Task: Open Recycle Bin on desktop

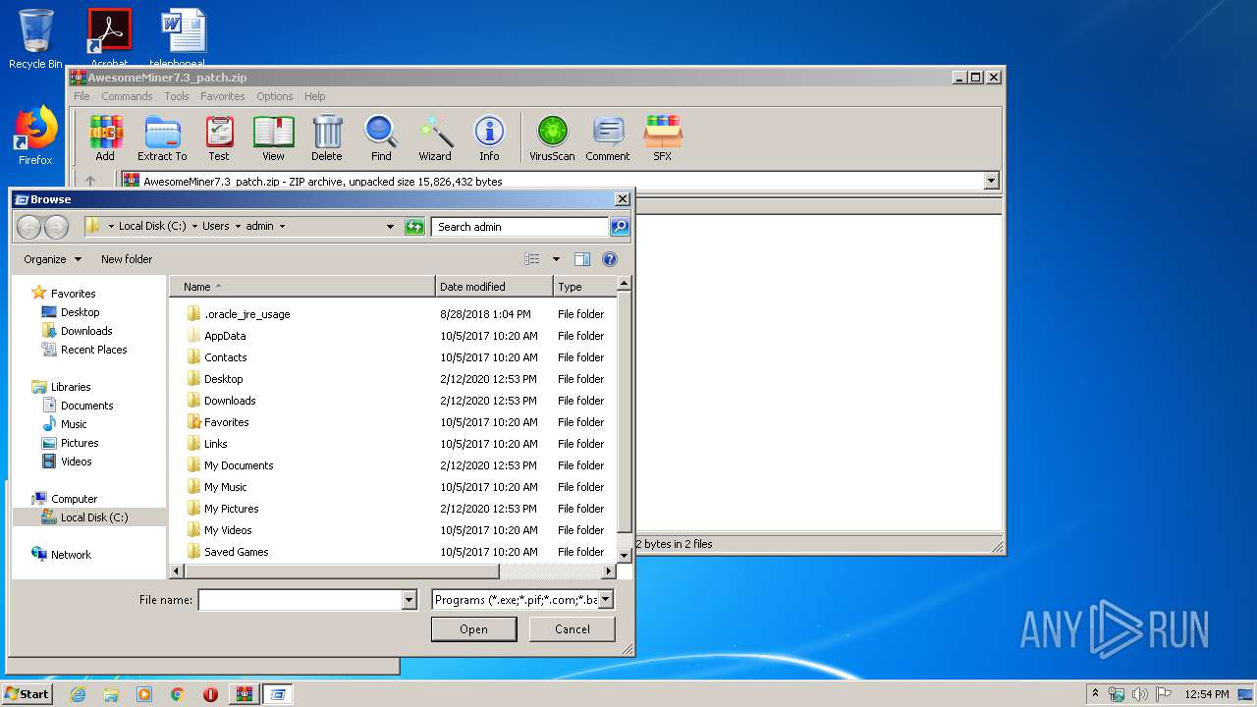Action: pos(35,39)
